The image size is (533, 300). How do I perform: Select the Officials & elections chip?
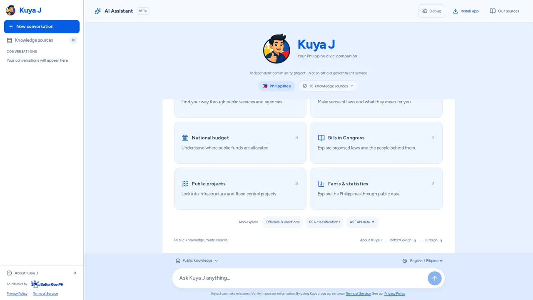click(283, 222)
